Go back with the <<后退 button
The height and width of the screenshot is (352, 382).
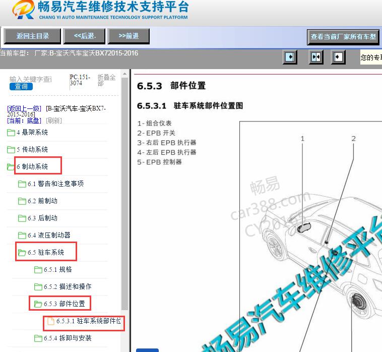click(x=84, y=36)
